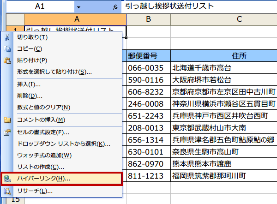Image resolution: width=277 pixels, height=204 pixels.
Task: Click the Name Box showing A1
Action: coord(40,7)
